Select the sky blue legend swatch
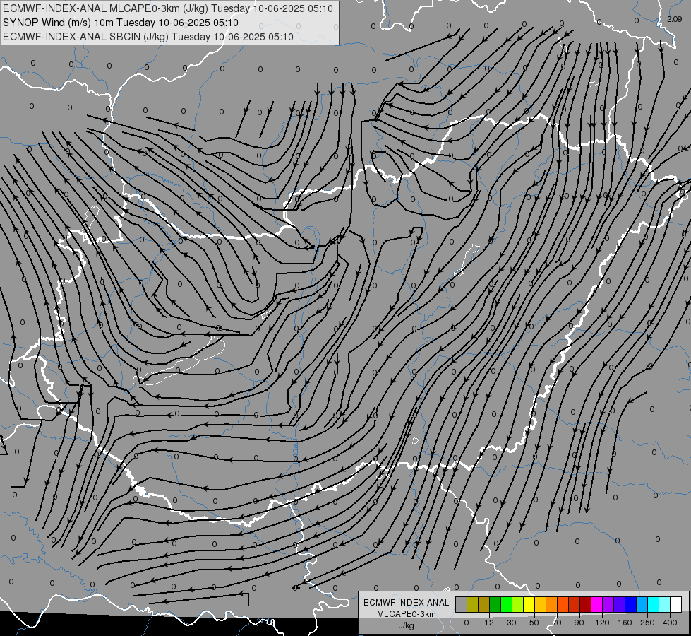 (642, 604)
